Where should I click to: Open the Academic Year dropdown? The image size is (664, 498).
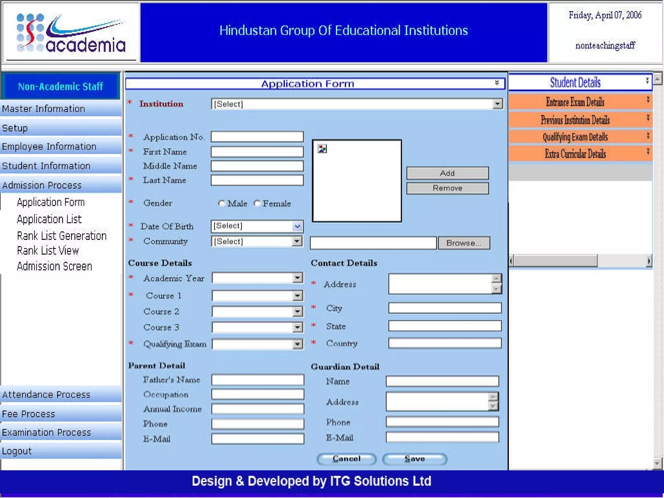point(297,278)
